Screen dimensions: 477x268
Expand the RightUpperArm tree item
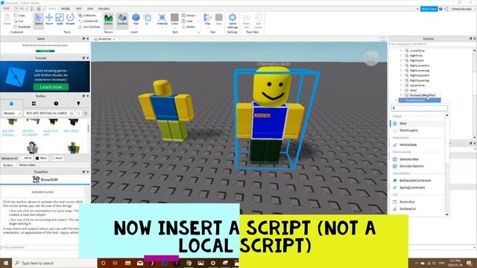pos(401,75)
